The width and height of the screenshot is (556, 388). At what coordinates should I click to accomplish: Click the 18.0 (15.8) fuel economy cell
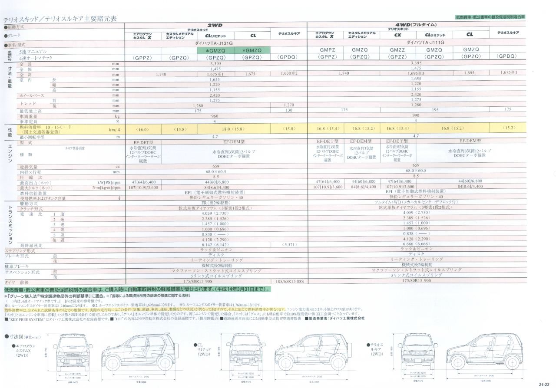(x=234, y=129)
